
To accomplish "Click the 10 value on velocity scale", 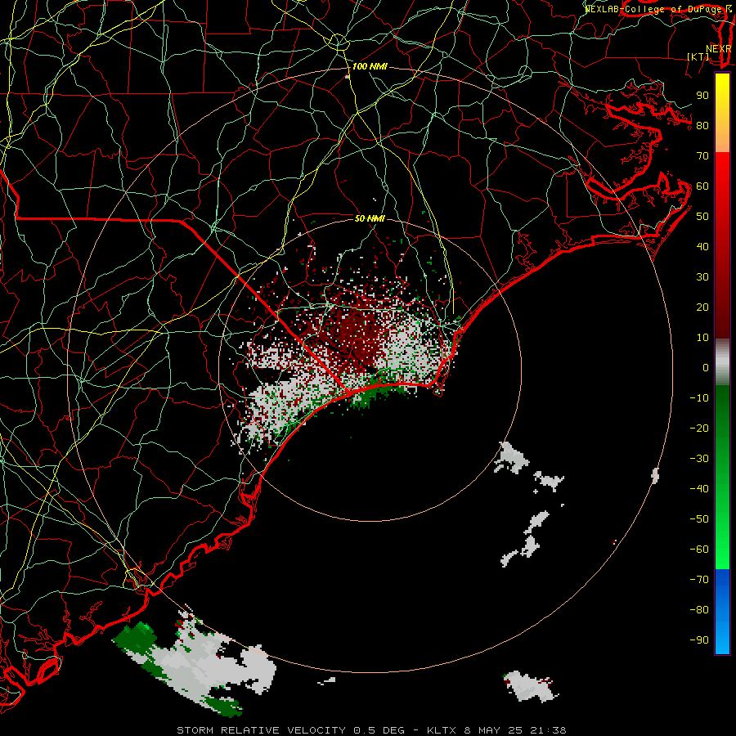I will pyautogui.click(x=702, y=338).
